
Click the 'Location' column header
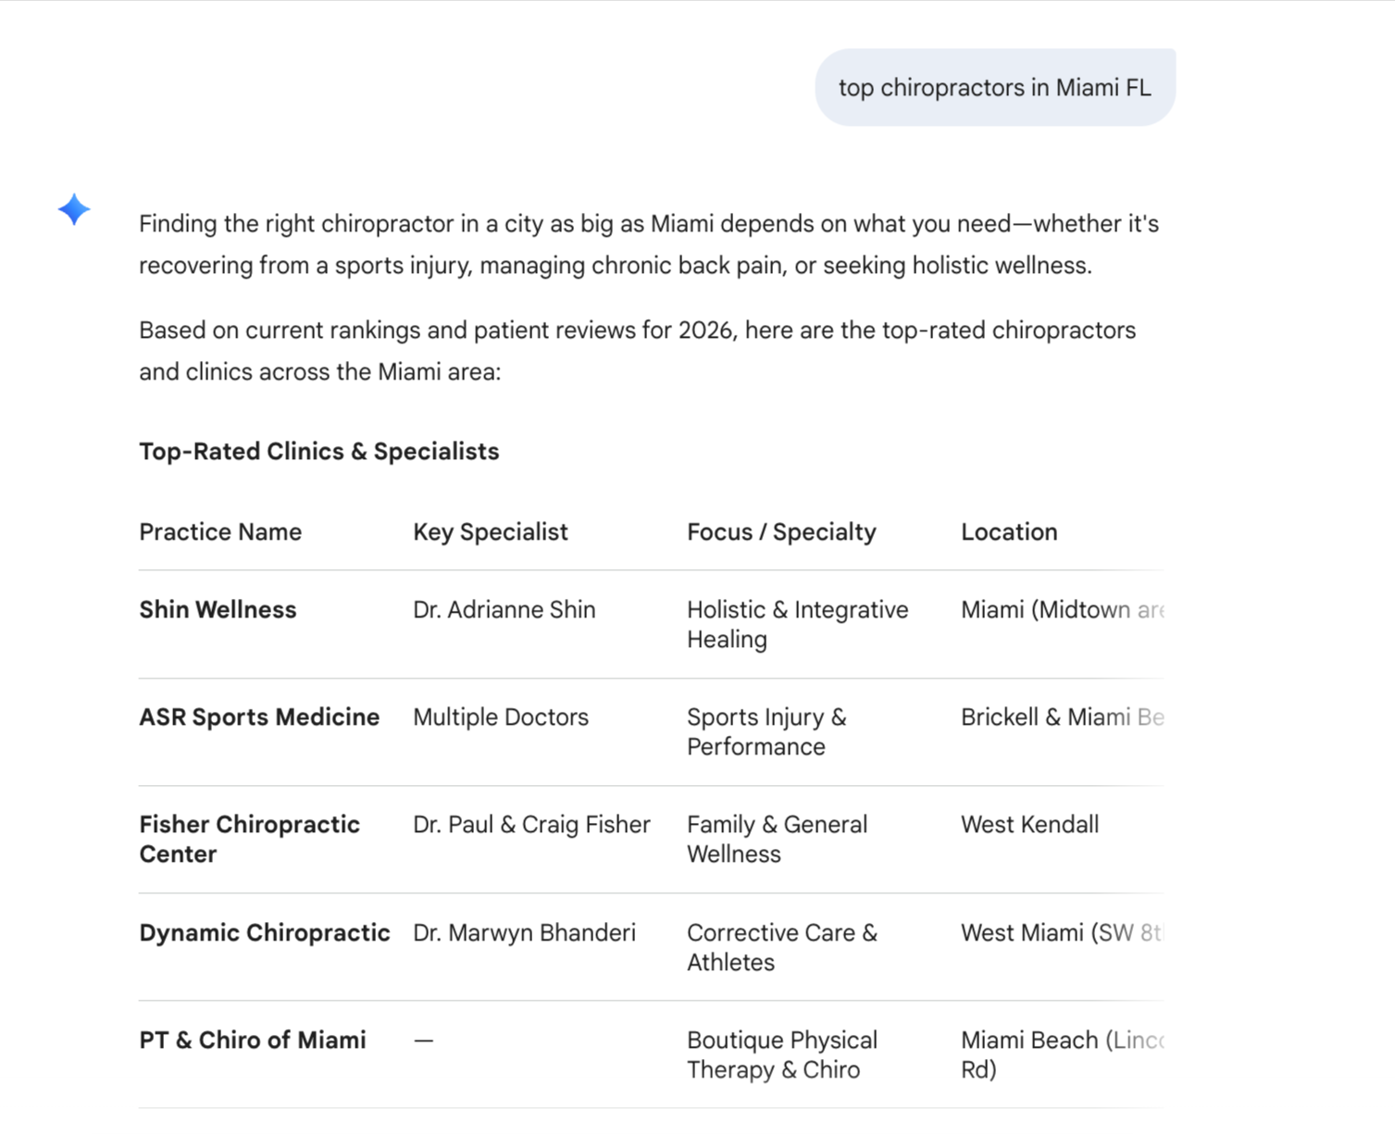pos(1008,532)
